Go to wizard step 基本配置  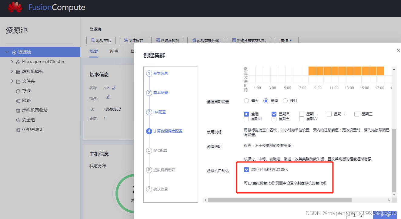[x=157, y=93]
